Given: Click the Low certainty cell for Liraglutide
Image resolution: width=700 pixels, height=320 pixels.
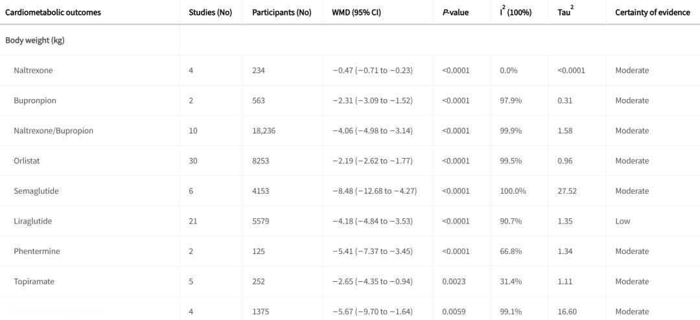Looking at the screenshot, I should 623,221.
